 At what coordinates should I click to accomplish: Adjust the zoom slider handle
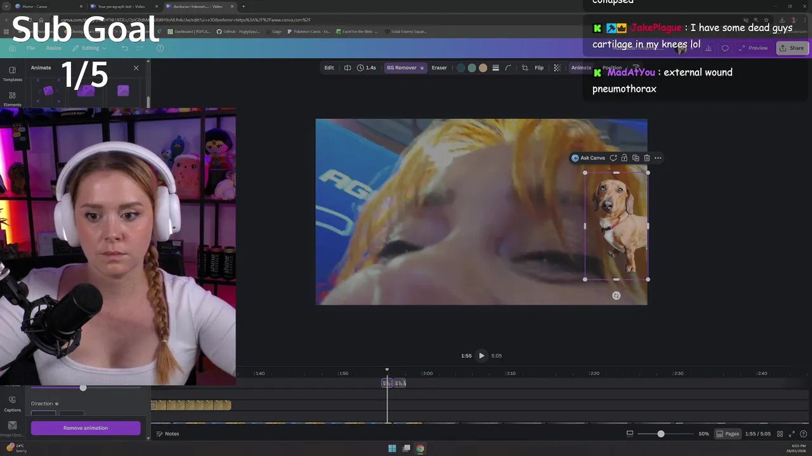(661, 434)
